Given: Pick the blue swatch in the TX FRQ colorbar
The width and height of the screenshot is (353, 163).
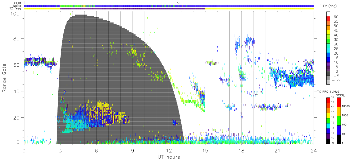Looking at the screenshot, I should click(x=328, y=131).
